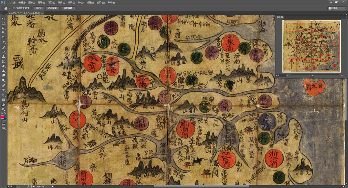Select the Move tool
The height and width of the screenshot is (188, 348).
point(3,19)
